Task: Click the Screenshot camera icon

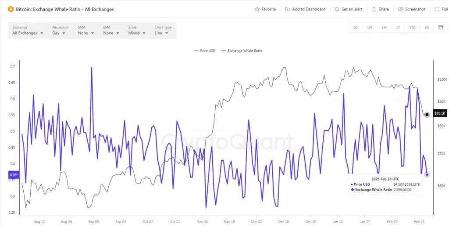Action: click(x=401, y=9)
